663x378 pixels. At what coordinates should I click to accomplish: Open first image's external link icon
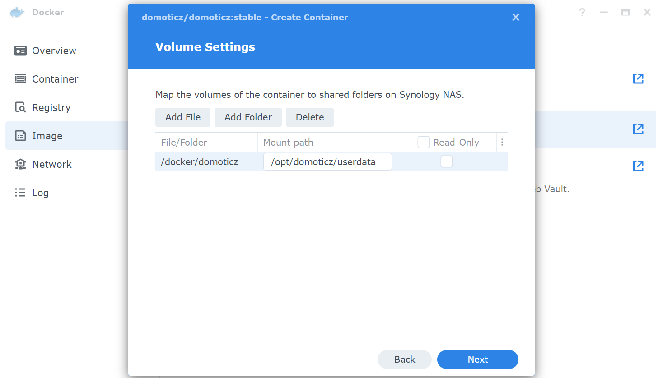pyautogui.click(x=638, y=78)
